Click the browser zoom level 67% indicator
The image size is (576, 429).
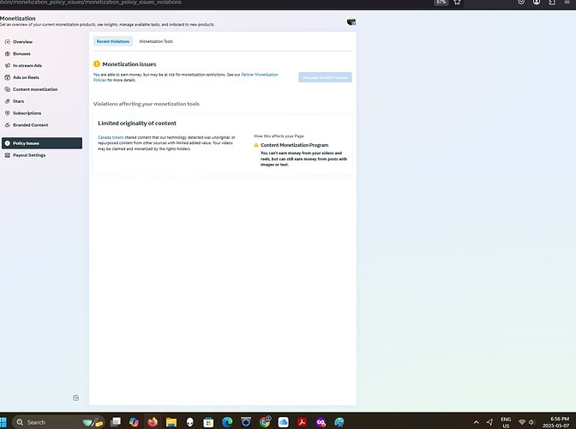441,3
